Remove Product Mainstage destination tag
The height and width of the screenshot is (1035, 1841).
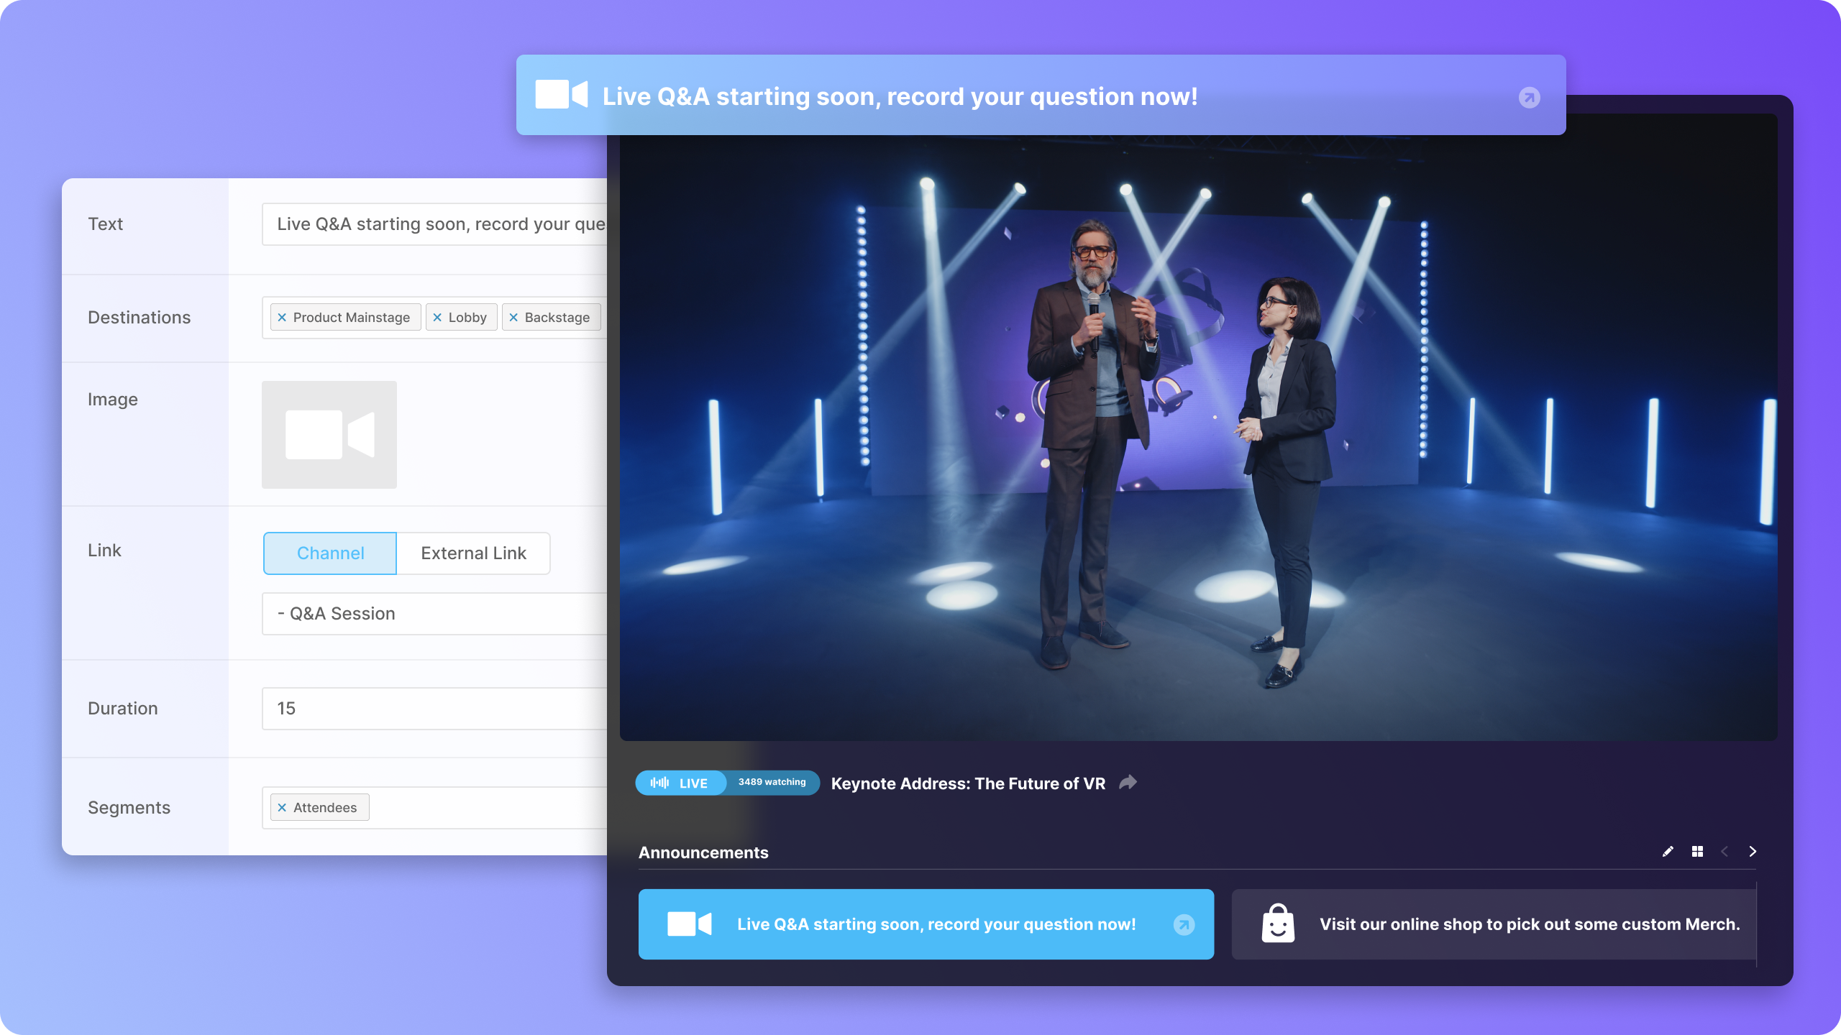pos(282,318)
